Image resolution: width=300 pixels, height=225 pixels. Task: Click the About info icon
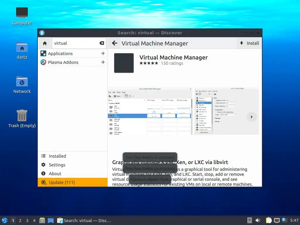tap(43, 173)
